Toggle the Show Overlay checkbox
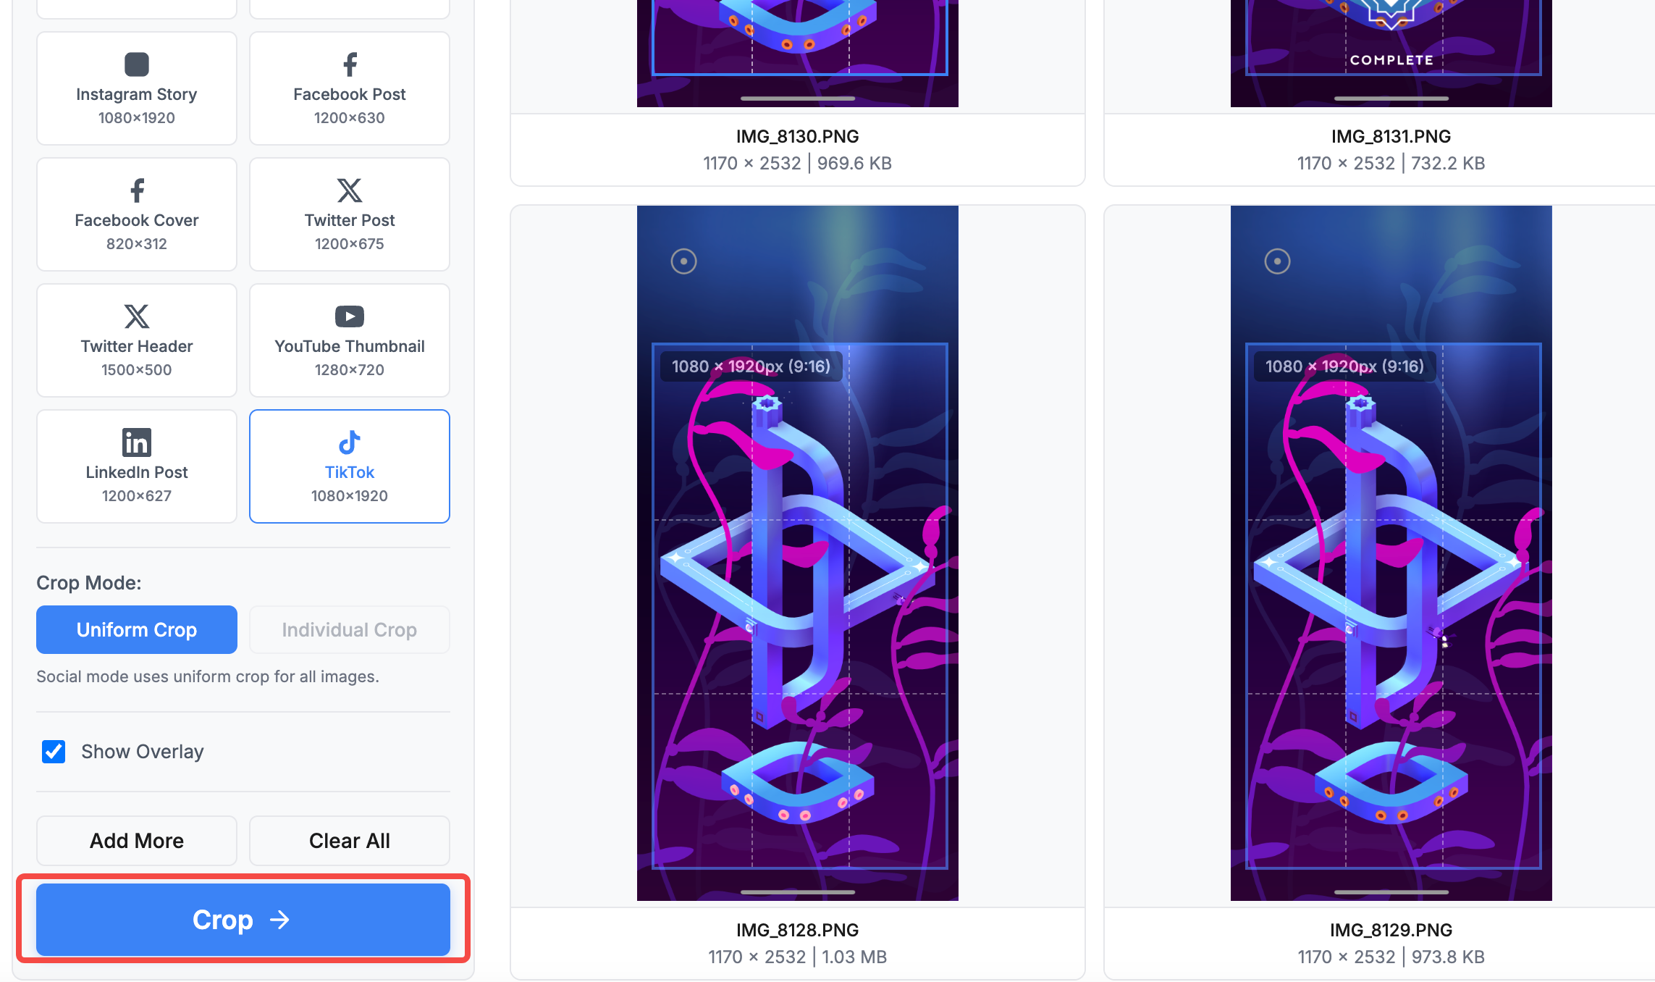Screen dimensions: 1655x982 click(54, 752)
